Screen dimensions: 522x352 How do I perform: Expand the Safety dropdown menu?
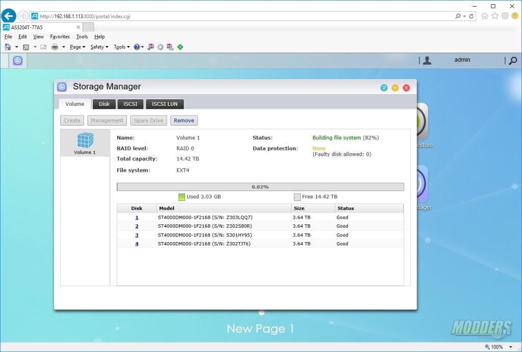99,47
